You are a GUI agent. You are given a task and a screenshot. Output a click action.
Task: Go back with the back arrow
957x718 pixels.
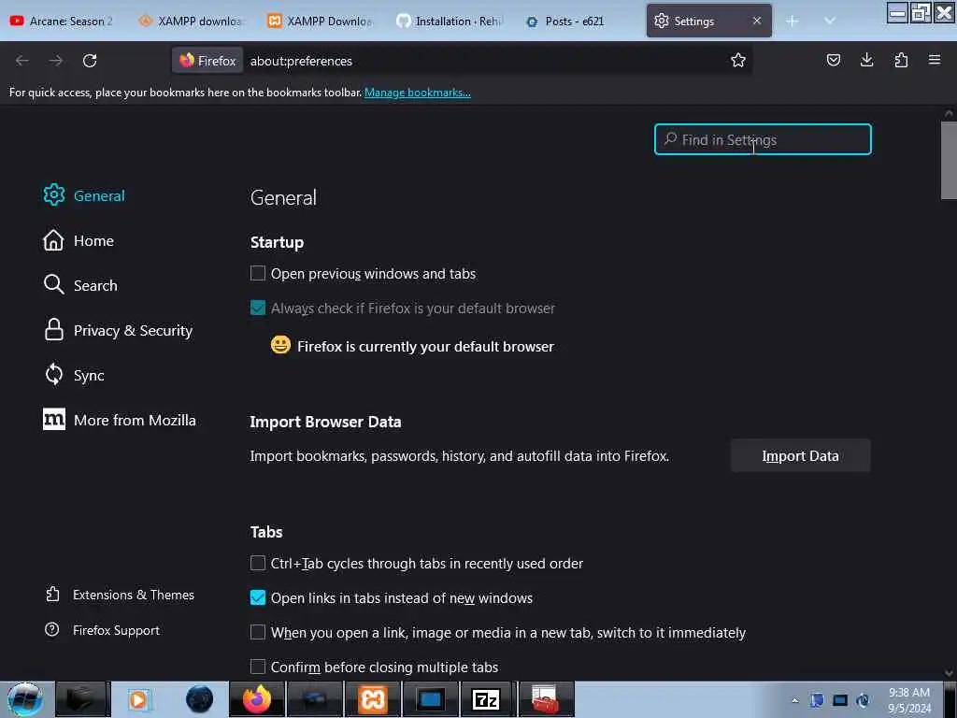(x=22, y=61)
